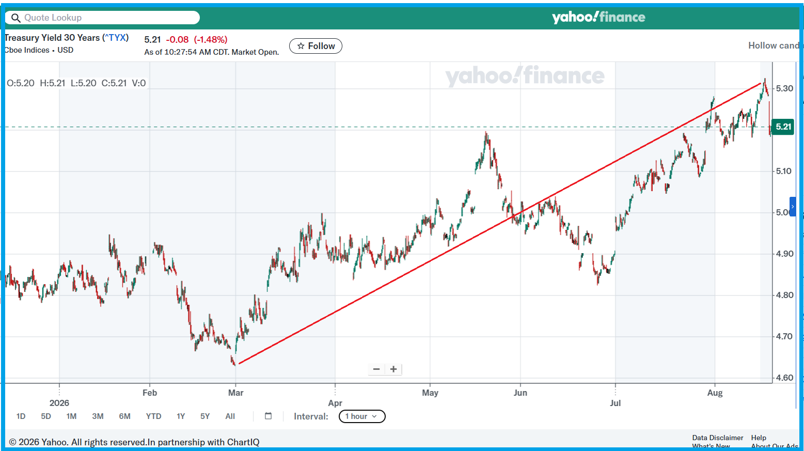The image size is (804, 451).
Task: Follow the Treasury Yield 30 Years ticker
Action: (x=316, y=46)
